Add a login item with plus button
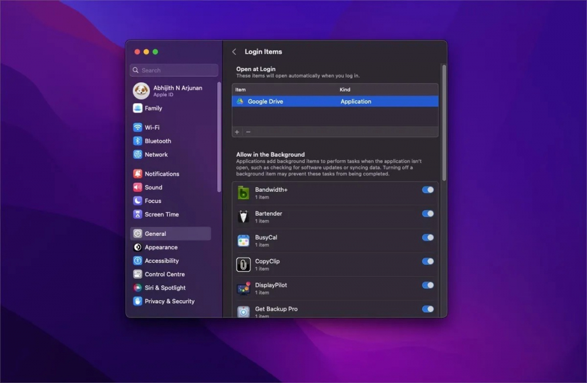587x383 pixels. click(x=237, y=132)
